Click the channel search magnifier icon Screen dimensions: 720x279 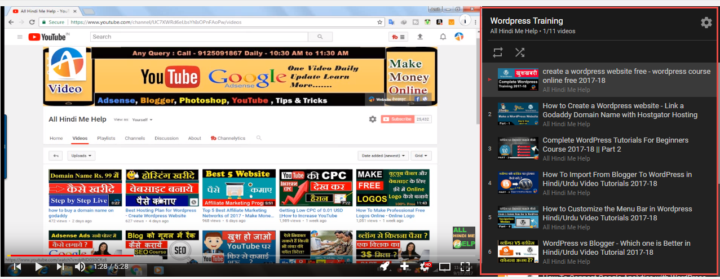pos(259,138)
